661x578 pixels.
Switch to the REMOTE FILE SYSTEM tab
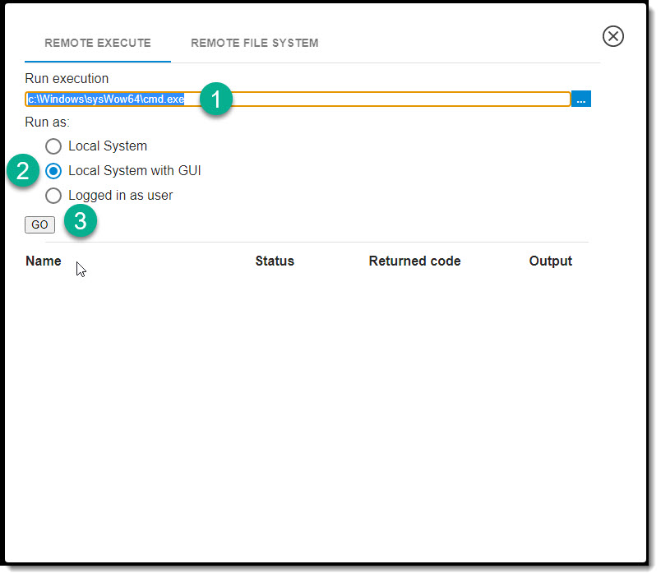[254, 43]
